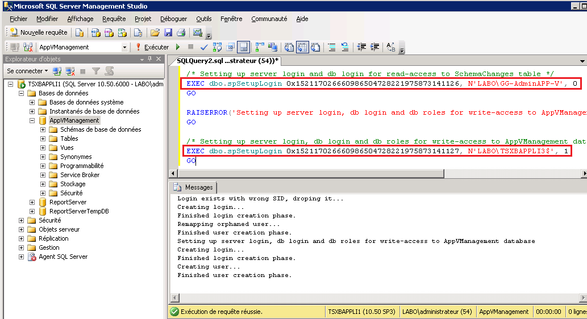Open Affichage menu
This screenshot has height=319, width=587.
point(80,19)
